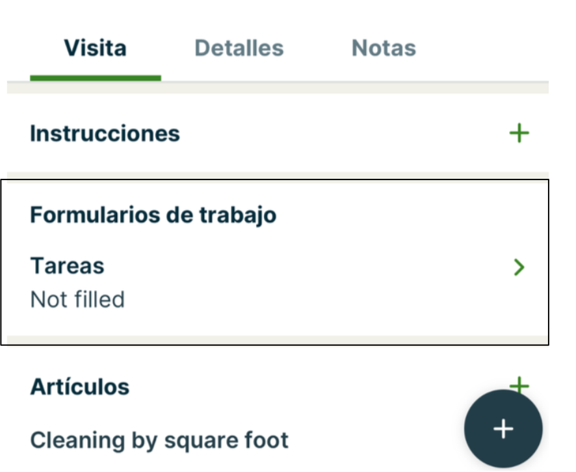576x472 pixels.
Task: Click the separator strip above Artículos
Action: coord(278,339)
